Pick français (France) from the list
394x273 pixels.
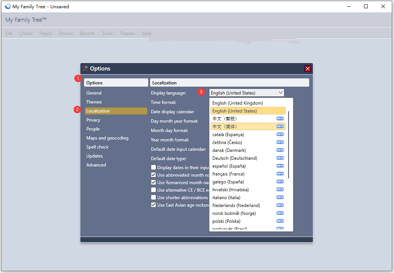[248, 174]
